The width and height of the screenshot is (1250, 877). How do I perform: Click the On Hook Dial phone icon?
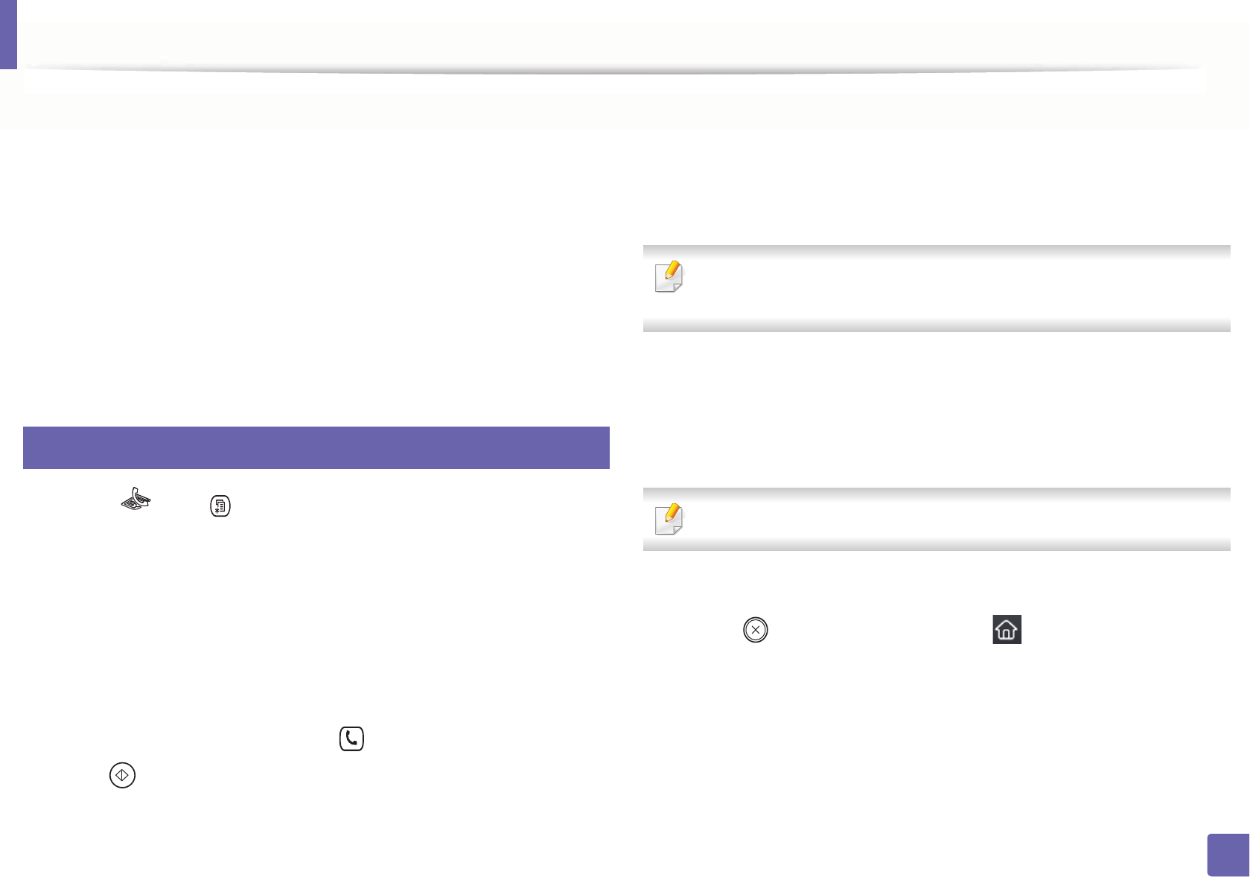(x=351, y=739)
